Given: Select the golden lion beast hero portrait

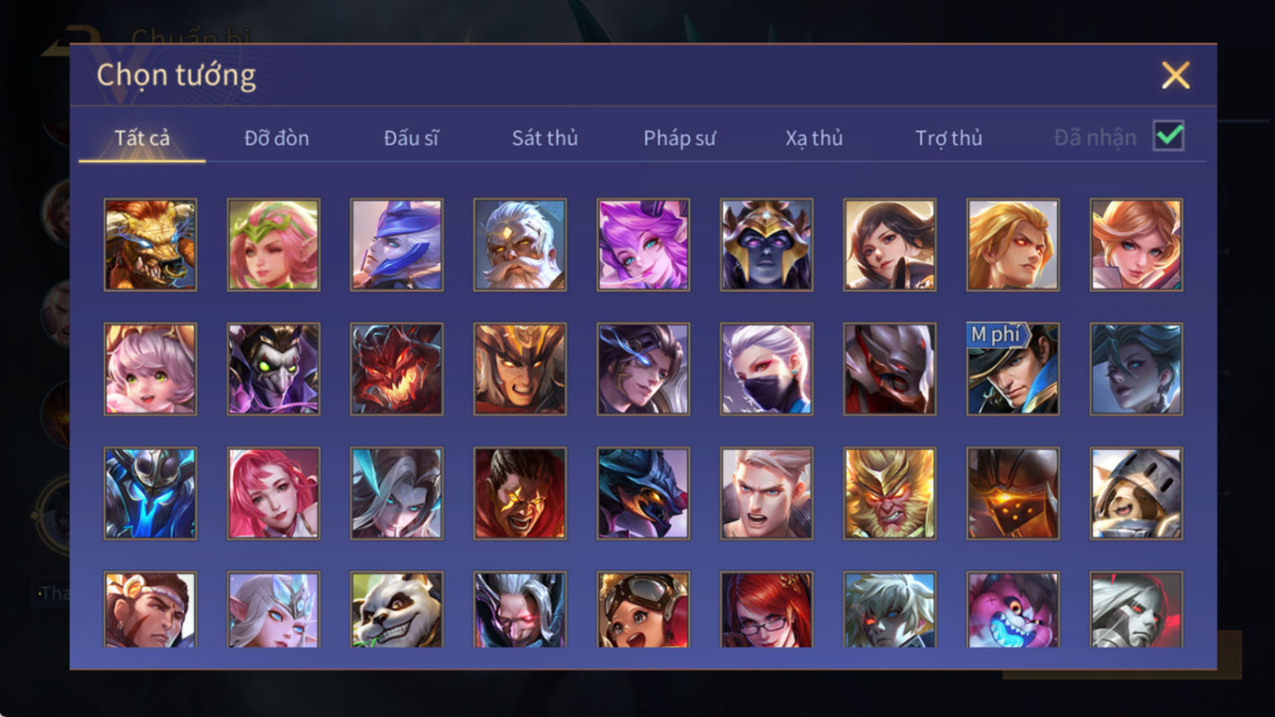Looking at the screenshot, I should tap(150, 245).
